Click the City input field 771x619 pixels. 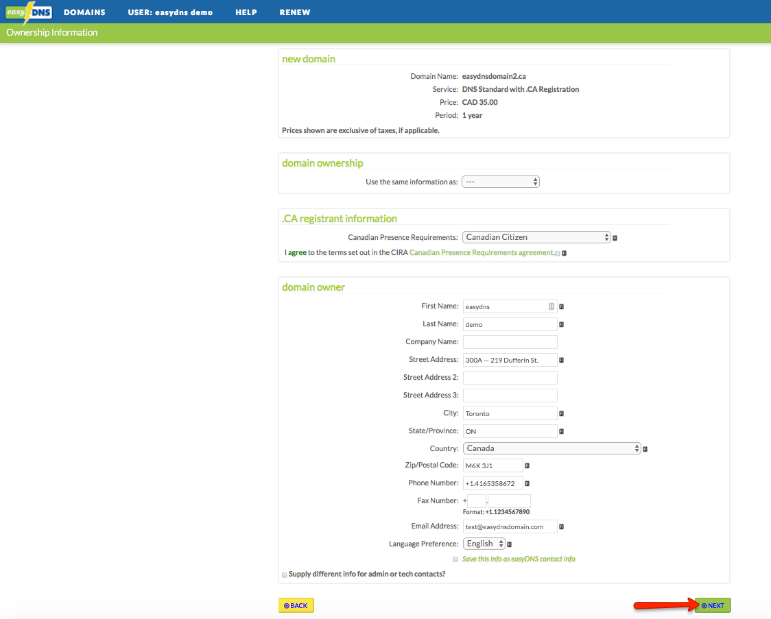(x=510, y=413)
